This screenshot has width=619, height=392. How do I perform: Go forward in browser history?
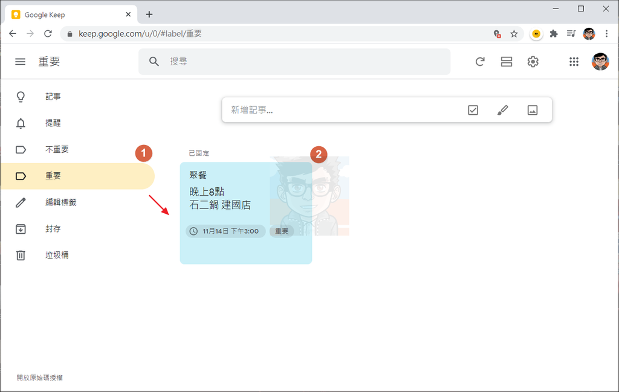[x=30, y=33]
